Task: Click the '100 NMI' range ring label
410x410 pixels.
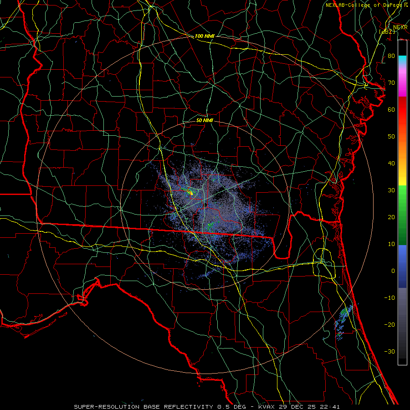Action: (205, 36)
